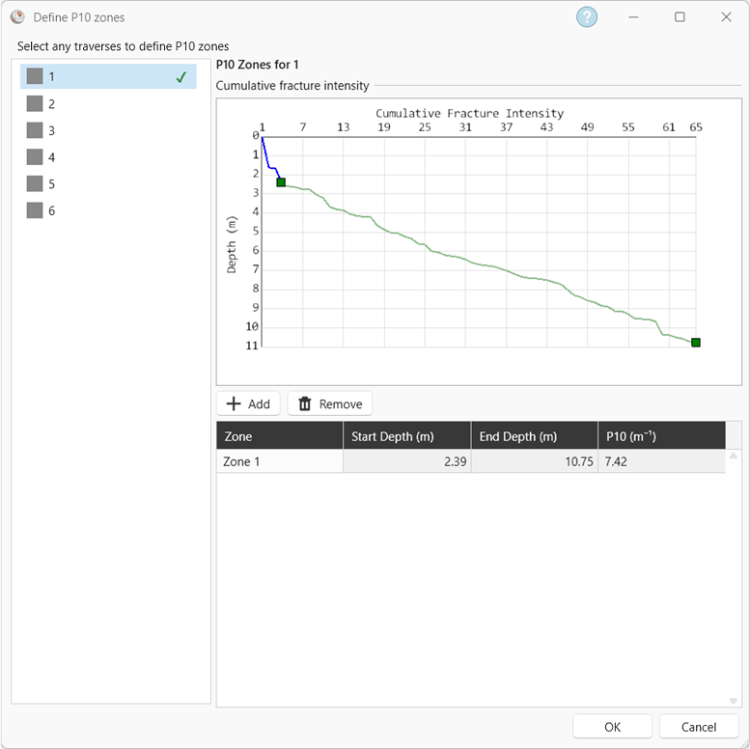Minimize the Define P10 zones window
This screenshot has width=750, height=749.
[x=633, y=17]
